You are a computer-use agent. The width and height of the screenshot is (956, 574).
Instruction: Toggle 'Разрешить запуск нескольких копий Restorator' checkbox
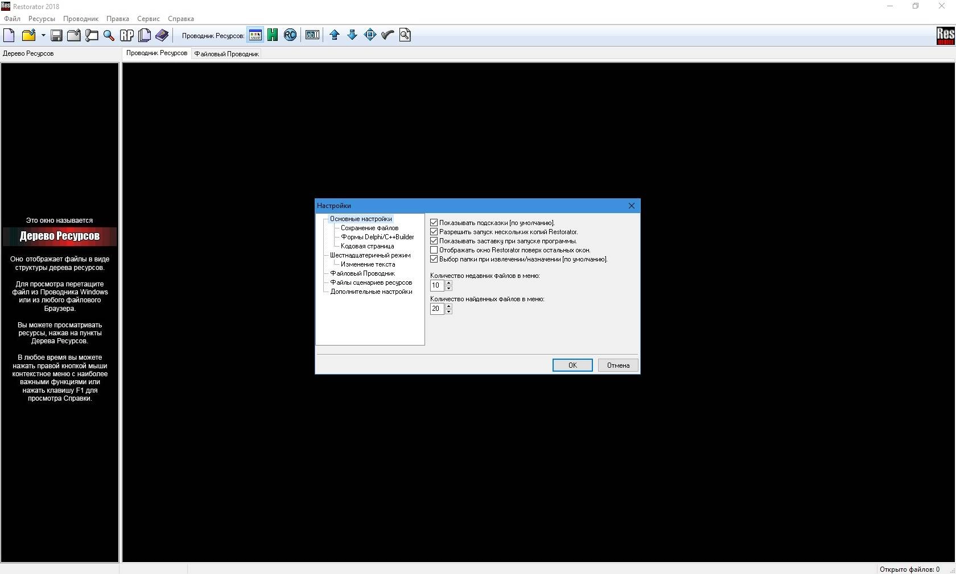(434, 232)
